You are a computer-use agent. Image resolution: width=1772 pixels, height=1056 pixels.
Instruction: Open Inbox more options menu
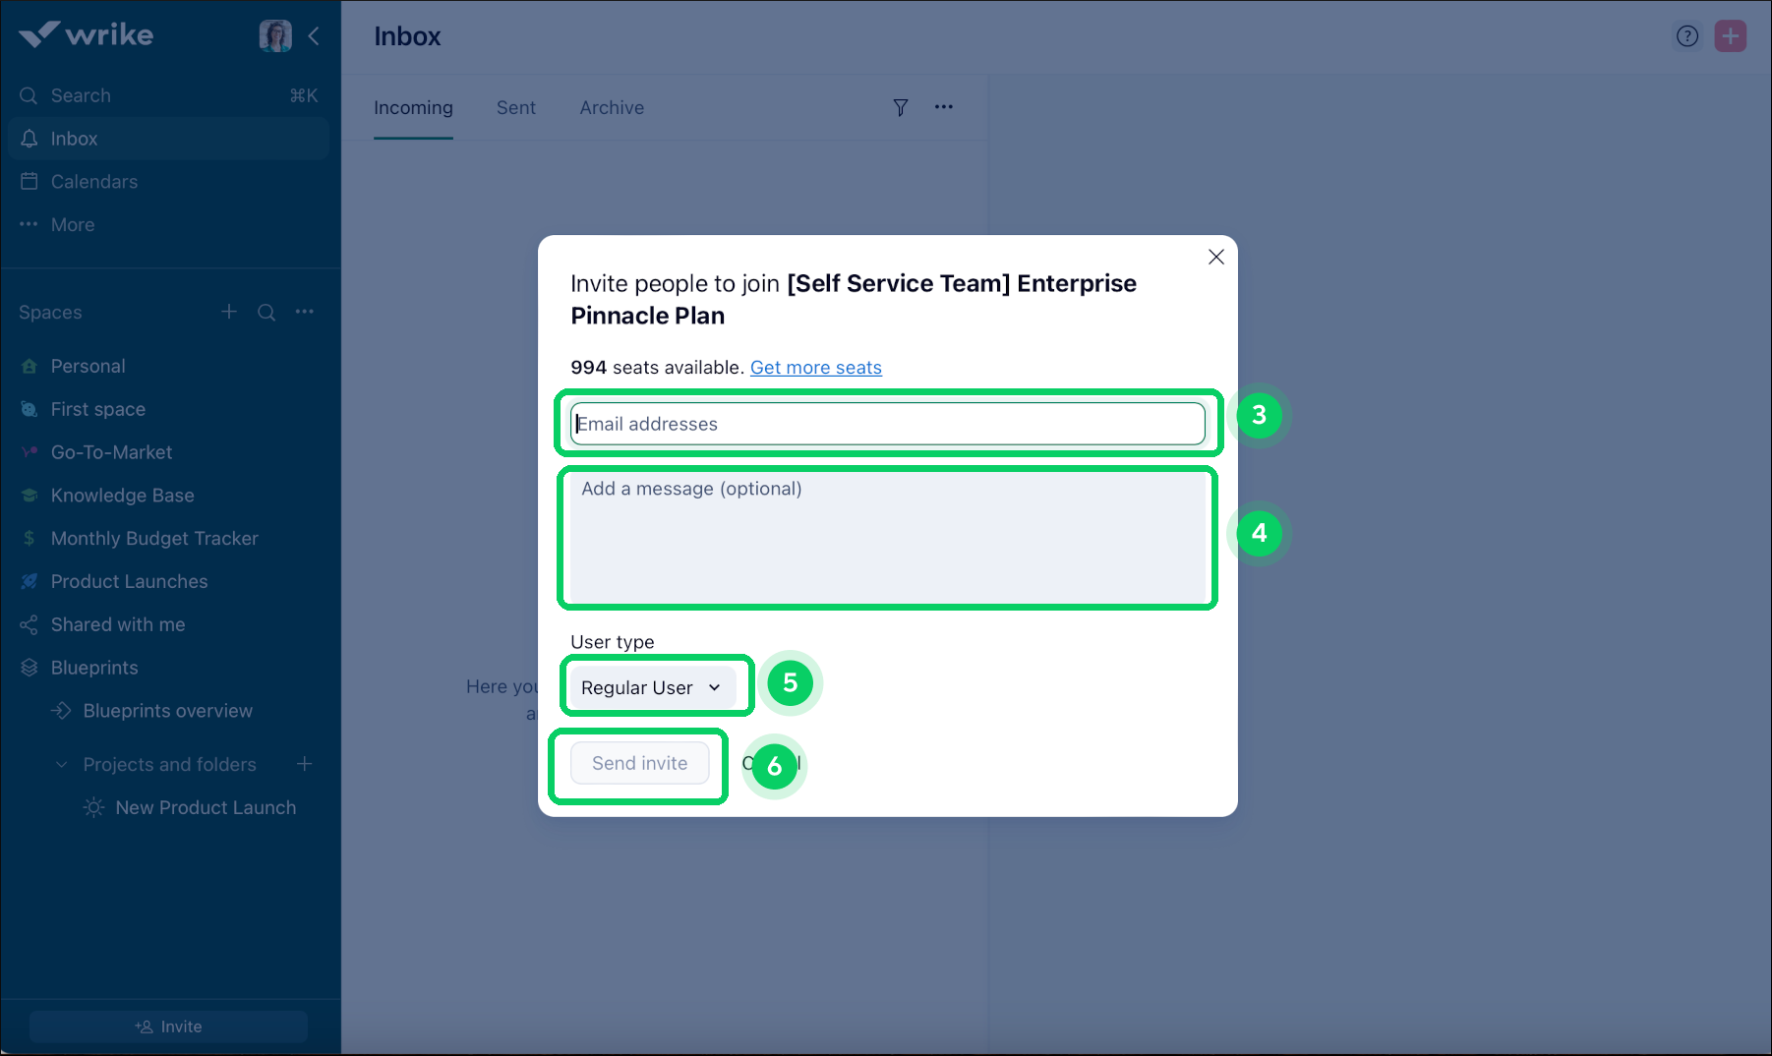coord(943,107)
